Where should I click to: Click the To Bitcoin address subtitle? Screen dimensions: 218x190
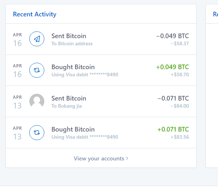[72, 44]
